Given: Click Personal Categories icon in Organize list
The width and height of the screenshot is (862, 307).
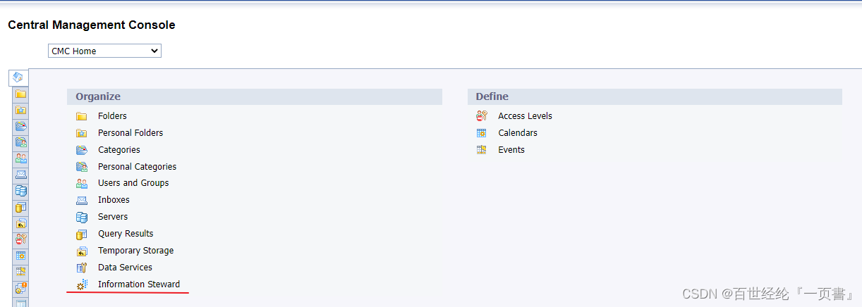Looking at the screenshot, I should pos(82,167).
